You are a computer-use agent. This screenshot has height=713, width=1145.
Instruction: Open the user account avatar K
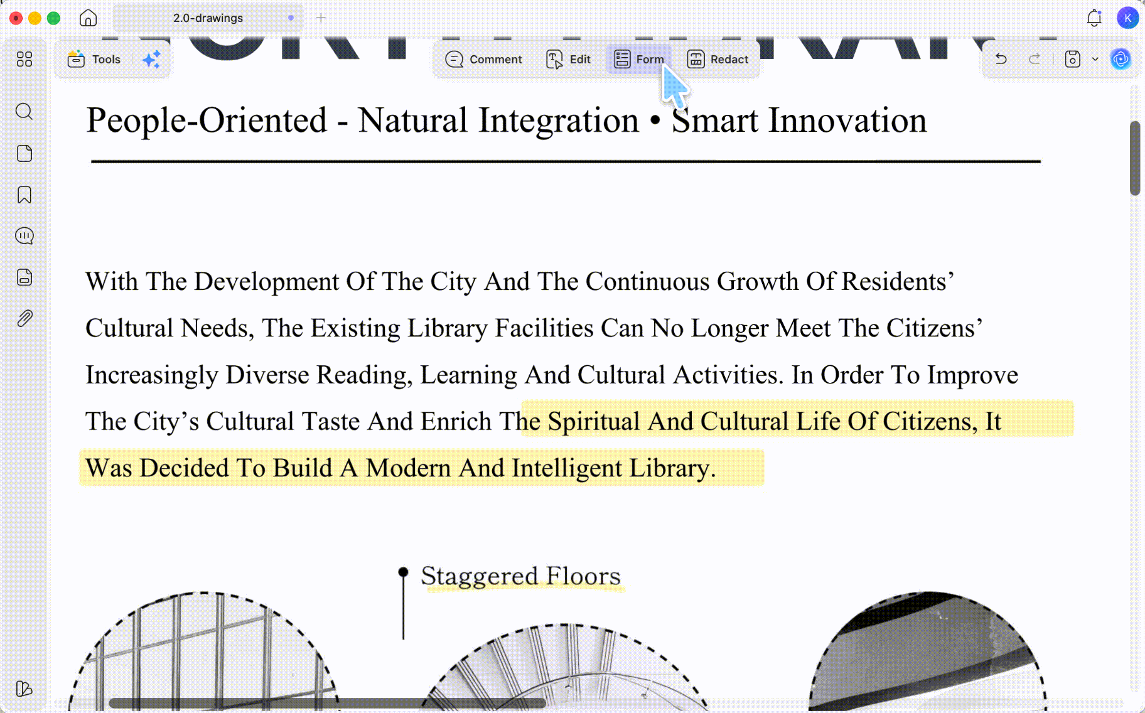pos(1127,18)
